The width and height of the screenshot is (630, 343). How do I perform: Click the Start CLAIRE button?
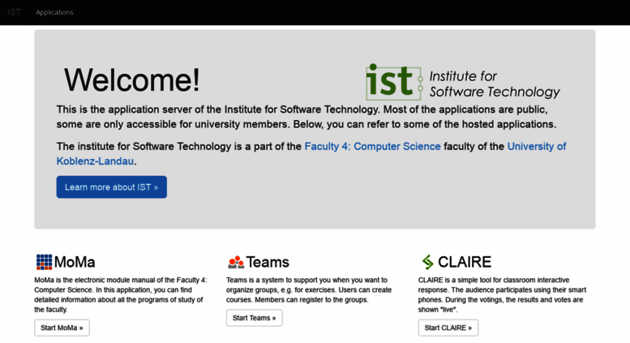pyautogui.click(x=448, y=328)
